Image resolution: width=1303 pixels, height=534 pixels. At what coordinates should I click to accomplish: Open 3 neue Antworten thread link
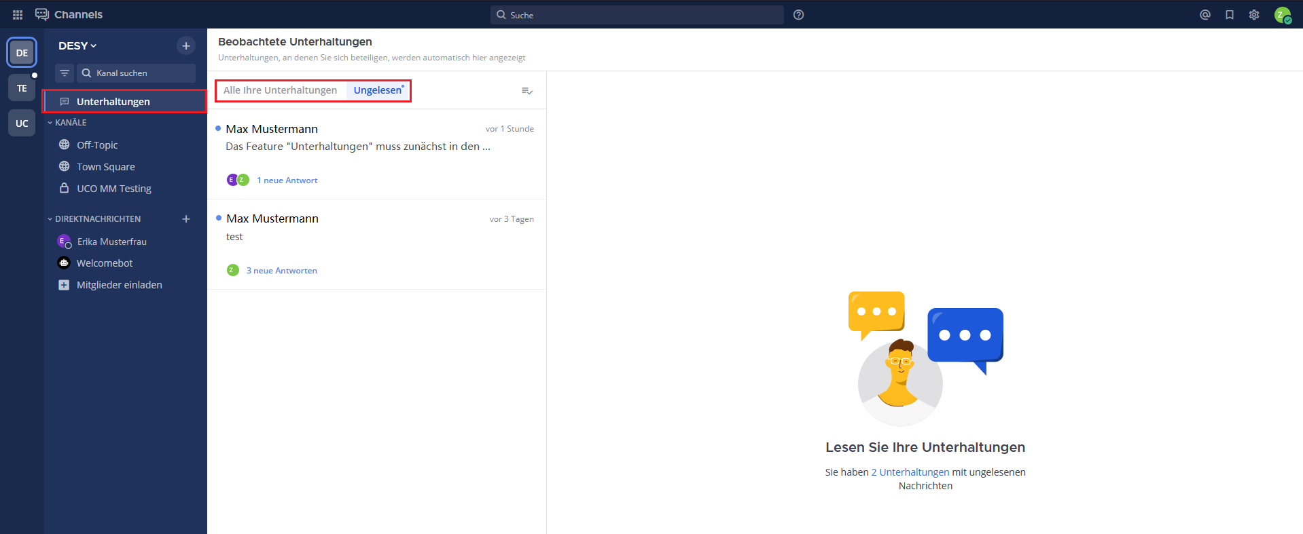(281, 271)
